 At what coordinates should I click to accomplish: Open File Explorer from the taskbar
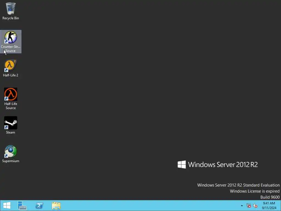coord(56,206)
